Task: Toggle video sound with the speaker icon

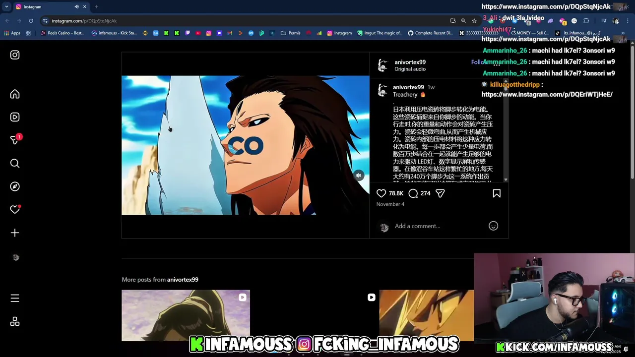Action: click(x=359, y=175)
